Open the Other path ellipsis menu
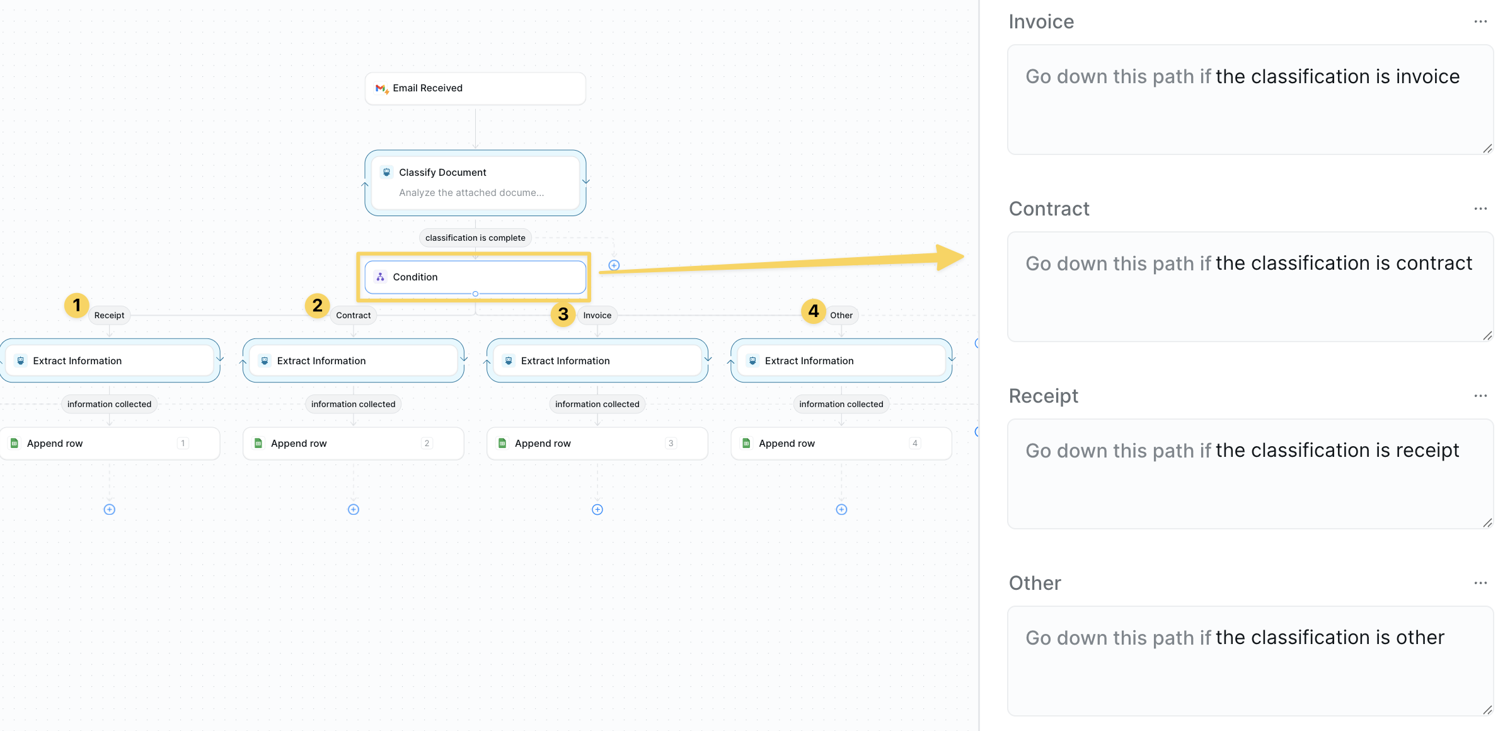The height and width of the screenshot is (731, 1510). [1480, 583]
